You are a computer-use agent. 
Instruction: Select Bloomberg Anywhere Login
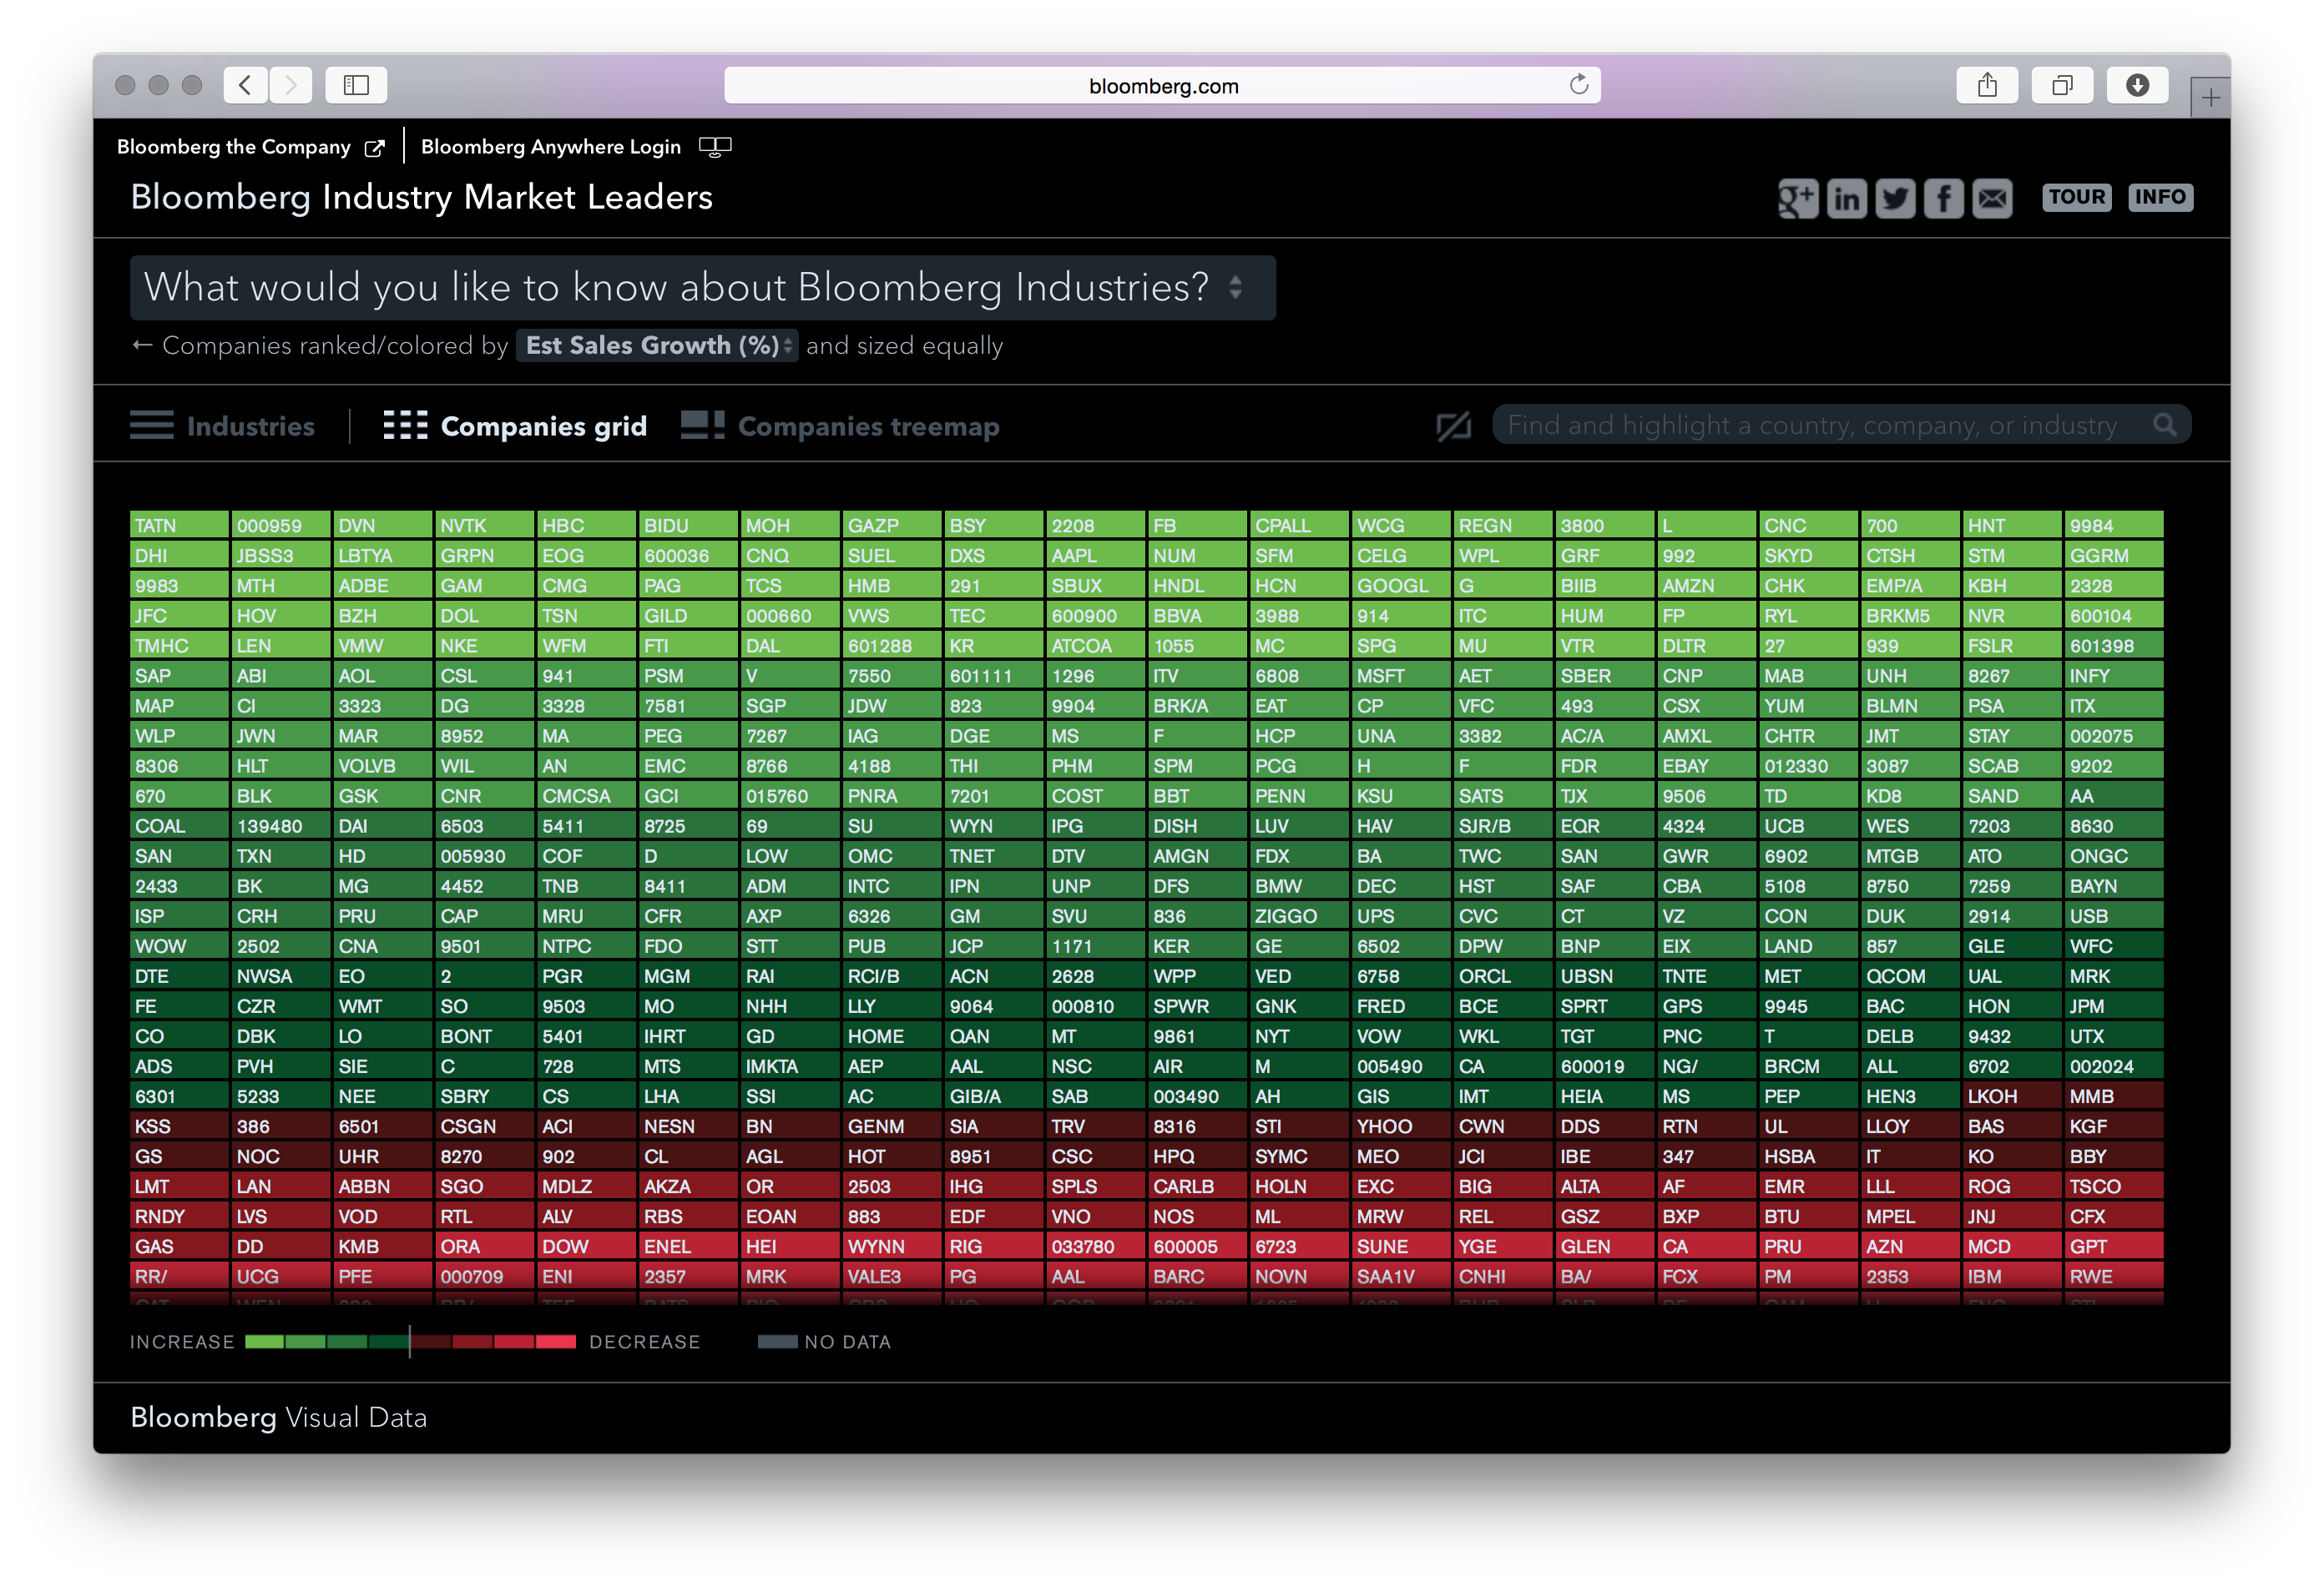pos(550,146)
